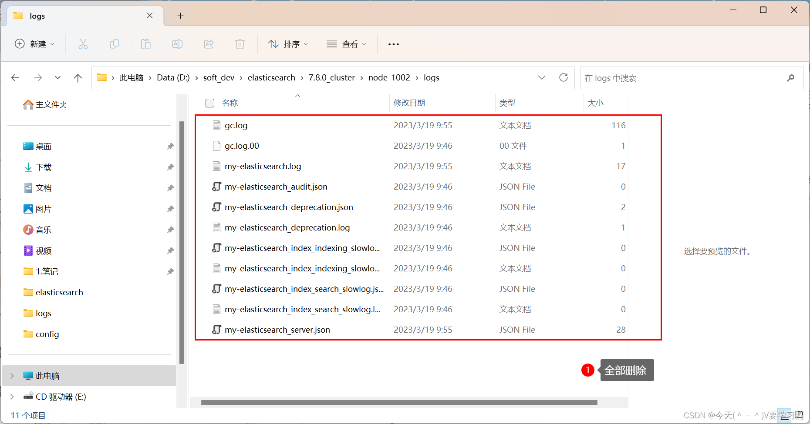Open the Share icon in the toolbar
This screenshot has width=810, height=424.
(x=209, y=43)
